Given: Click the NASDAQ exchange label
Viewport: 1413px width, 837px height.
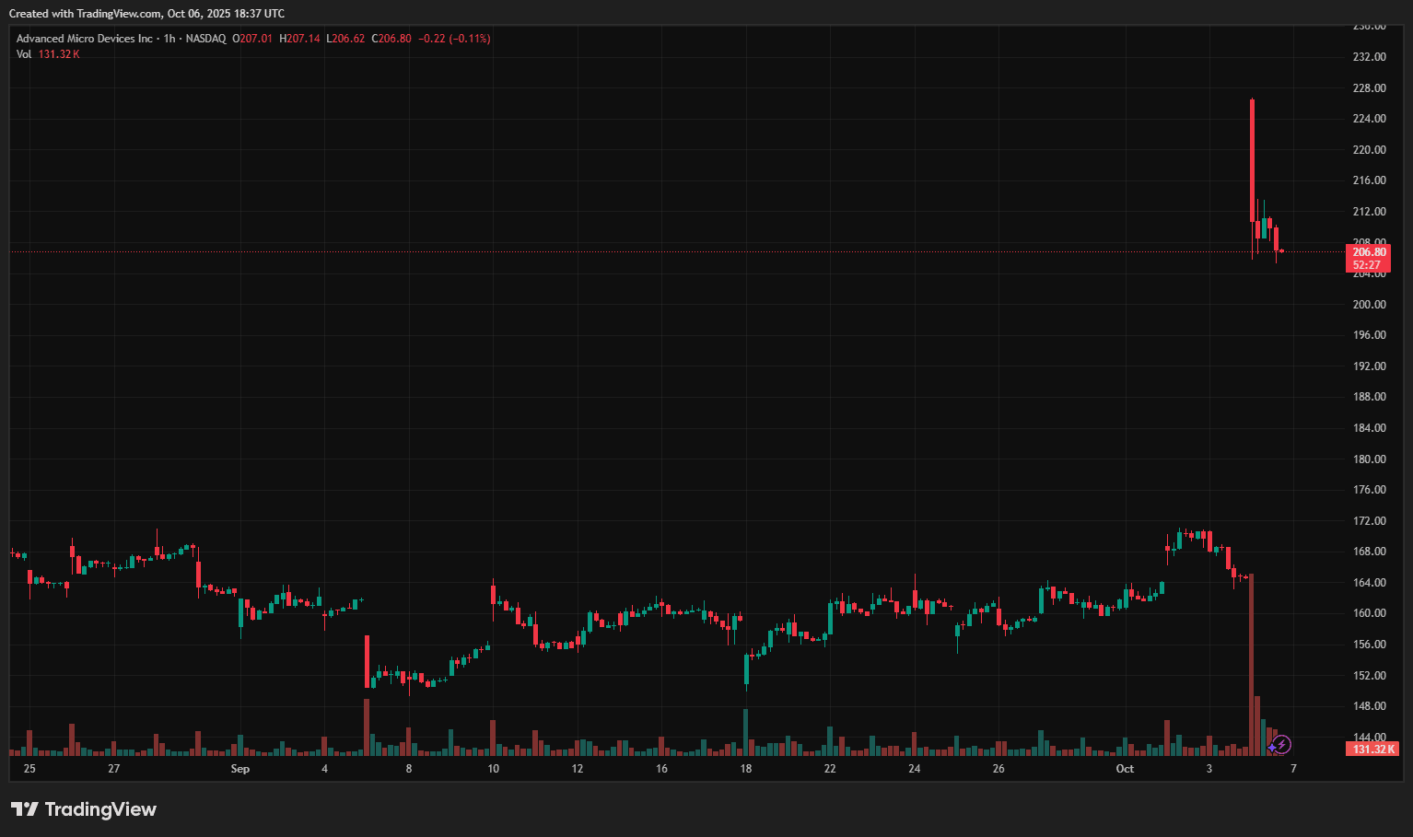Looking at the screenshot, I should point(205,39).
